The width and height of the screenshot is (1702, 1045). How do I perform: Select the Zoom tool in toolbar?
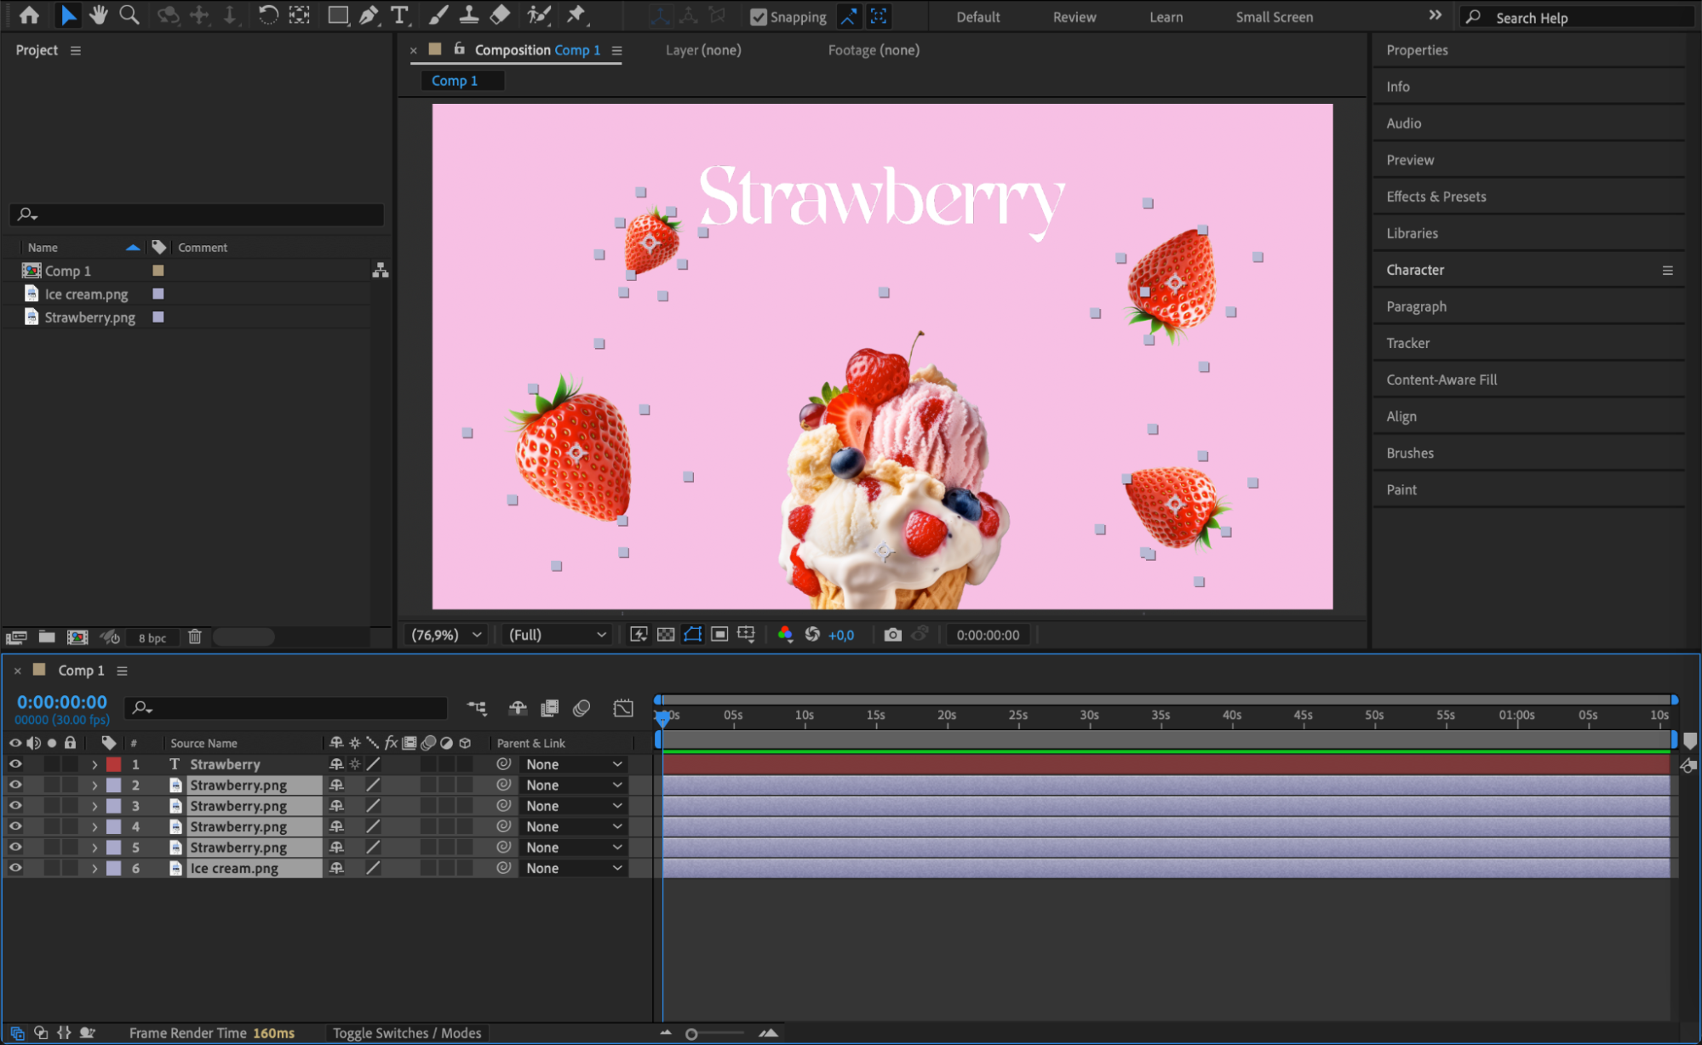tap(129, 15)
